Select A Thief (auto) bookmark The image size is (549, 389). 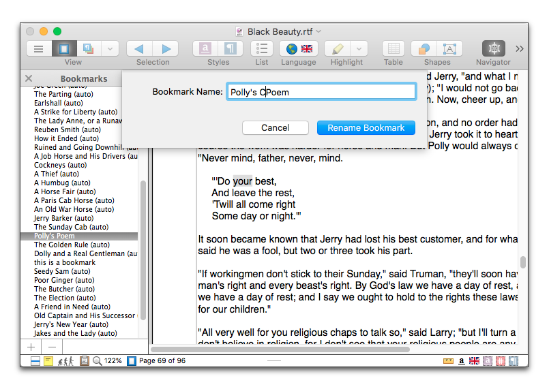click(x=57, y=174)
